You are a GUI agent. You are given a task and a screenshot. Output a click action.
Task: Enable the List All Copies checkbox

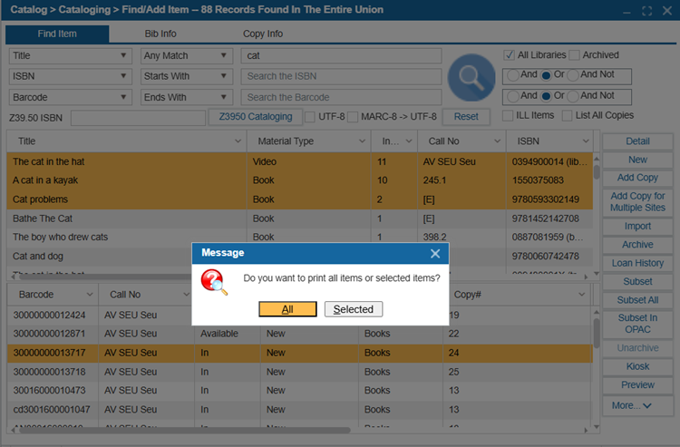(567, 115)
